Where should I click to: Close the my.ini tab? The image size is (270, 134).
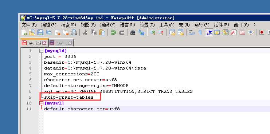coord(44,43)
